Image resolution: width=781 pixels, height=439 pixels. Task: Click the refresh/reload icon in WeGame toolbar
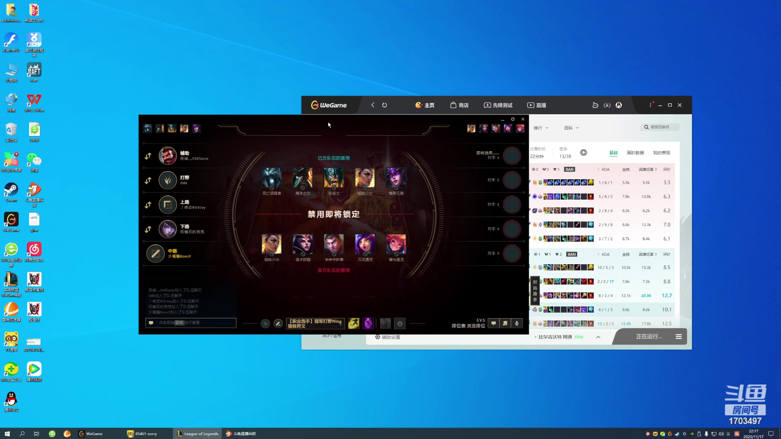coord(384,104)
